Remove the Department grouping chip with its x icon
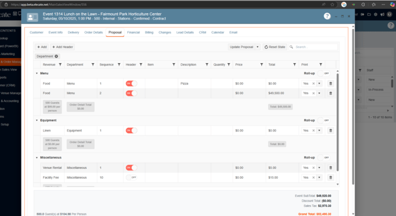This screenshot has height=216, width=396. 56,56
